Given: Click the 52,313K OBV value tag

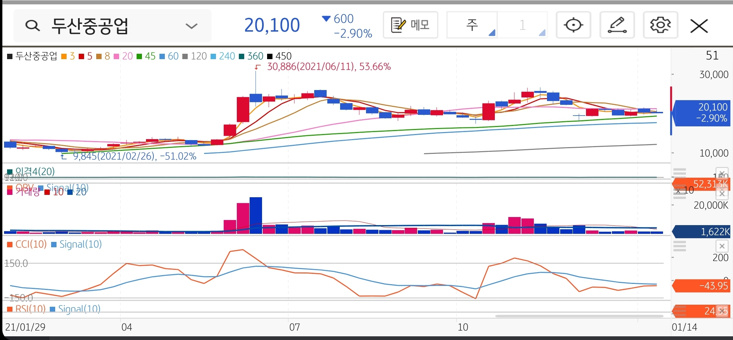Looking at the screenshot, I should (x=701, y=184).
